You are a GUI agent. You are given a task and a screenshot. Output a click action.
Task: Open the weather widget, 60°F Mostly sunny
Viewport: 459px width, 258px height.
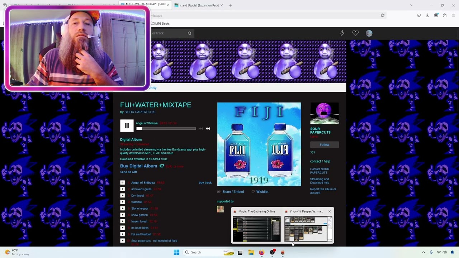[16, 252]
